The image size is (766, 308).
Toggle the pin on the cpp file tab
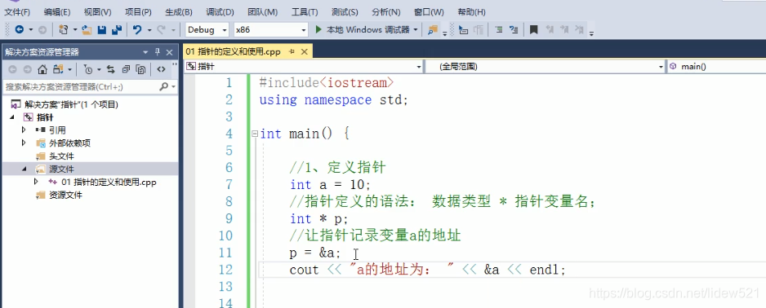[292, 51]
